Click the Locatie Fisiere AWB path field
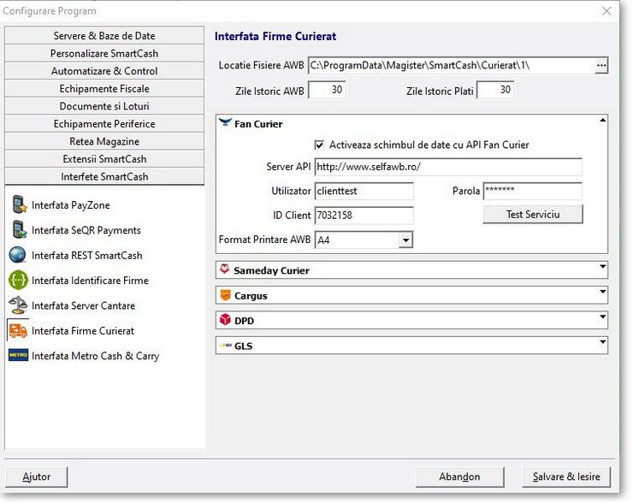This screenshot has width=633, height=503. pos(451,65)
